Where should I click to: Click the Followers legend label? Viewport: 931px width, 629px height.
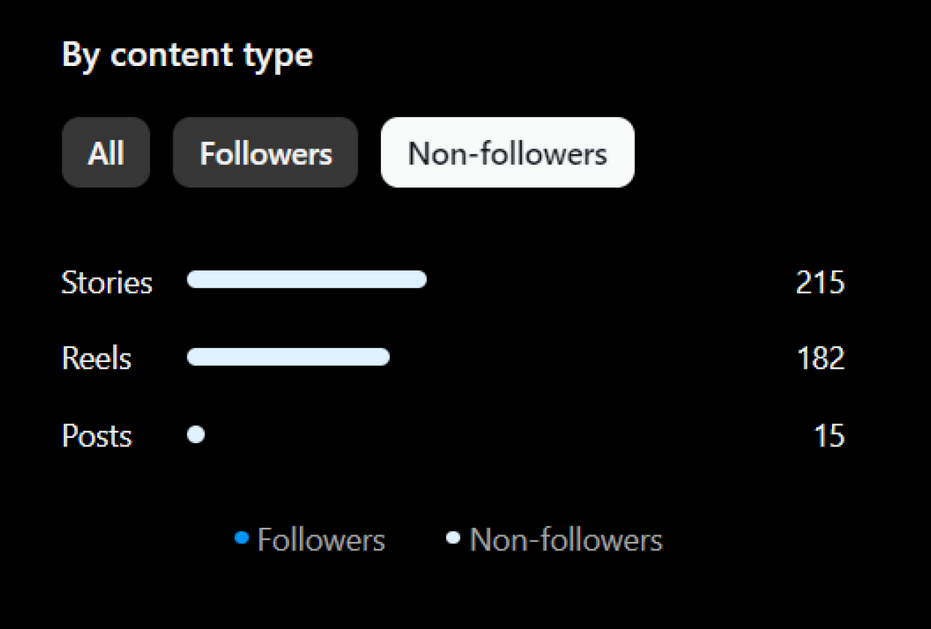click(x=321, y=540)
